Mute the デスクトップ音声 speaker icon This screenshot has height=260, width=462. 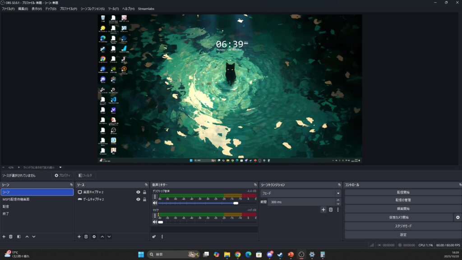pyautogui.click(x=155, y=203)
